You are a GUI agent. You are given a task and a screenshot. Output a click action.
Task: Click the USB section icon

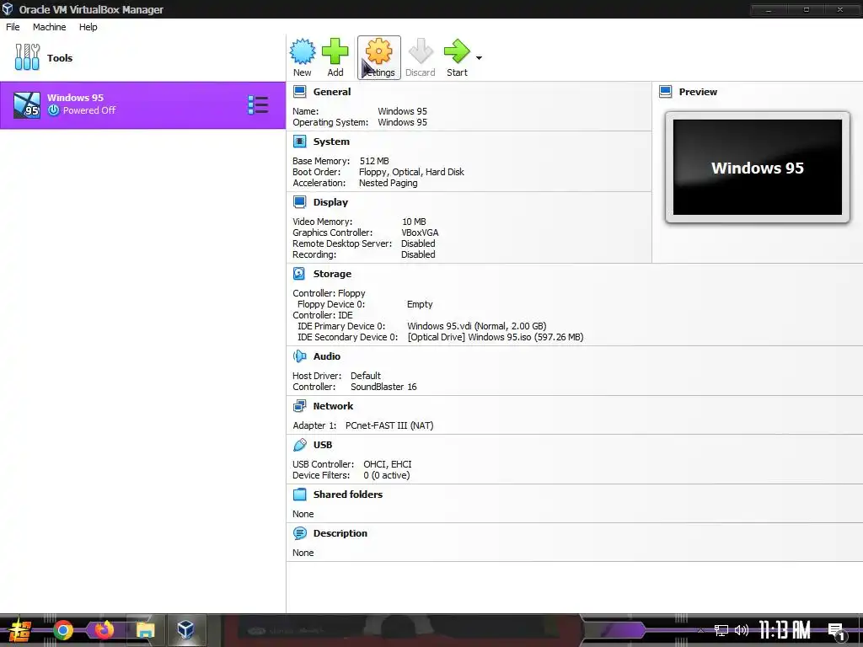point(299,445)
